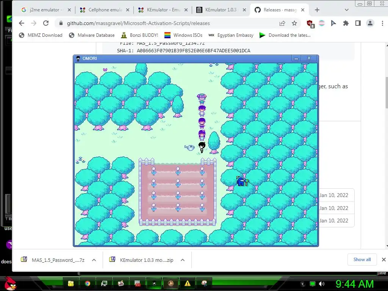Open the MEMZ Download bookmark
388x291 pixels.
point(41,35)
